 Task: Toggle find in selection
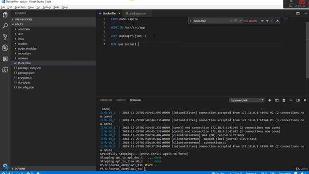tap(272, 21)
